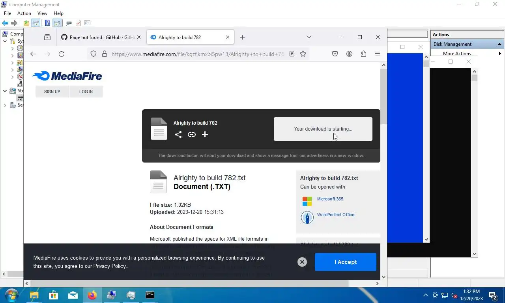Open File Explorer from taskbar

(34, 295)
